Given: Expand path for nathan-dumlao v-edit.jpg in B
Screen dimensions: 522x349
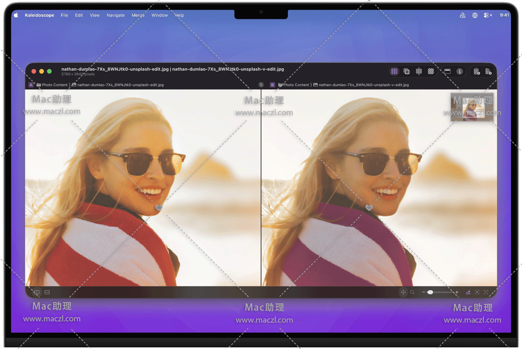Looking at the screenshot, I should click(x=364, y=85).
